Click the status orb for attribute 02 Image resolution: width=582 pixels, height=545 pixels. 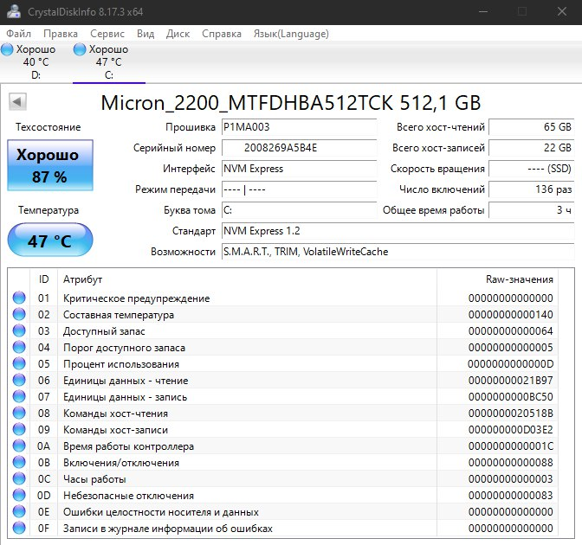19,314
